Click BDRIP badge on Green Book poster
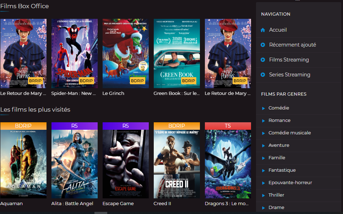The image size is (343, 214). pyautogui.click(x=189, y=81)
